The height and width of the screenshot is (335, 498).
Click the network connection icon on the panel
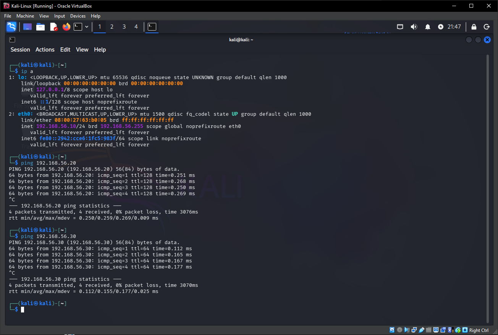tap(400, 27)
